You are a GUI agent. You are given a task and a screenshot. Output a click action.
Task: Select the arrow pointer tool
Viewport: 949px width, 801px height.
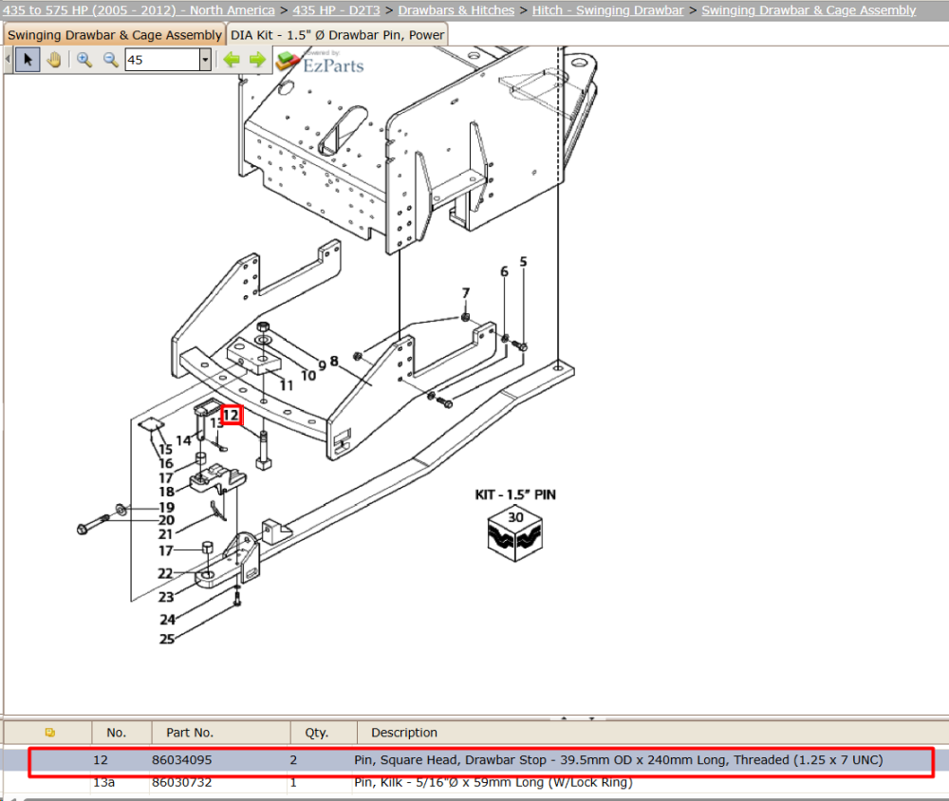point(28,60)
